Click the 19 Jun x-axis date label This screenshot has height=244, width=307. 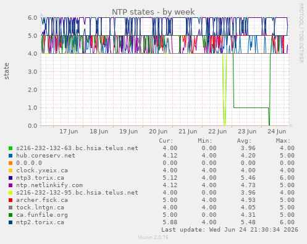[128, 132]
